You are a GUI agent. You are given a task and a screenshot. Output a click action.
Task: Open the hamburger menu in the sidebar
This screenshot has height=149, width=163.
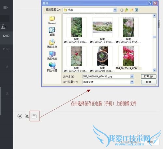[x=6, y=7]
